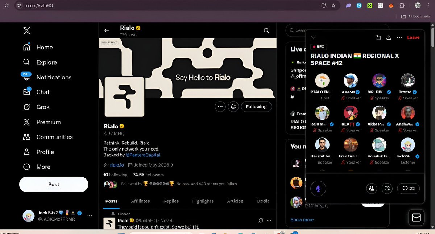This screenshot has height=234, width=435.
Task: Open Space participants people icon
Action: click(372, 188)
